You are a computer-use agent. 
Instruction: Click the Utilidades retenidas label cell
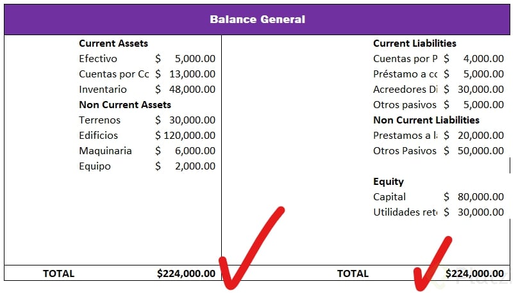(x=405, y=212)
